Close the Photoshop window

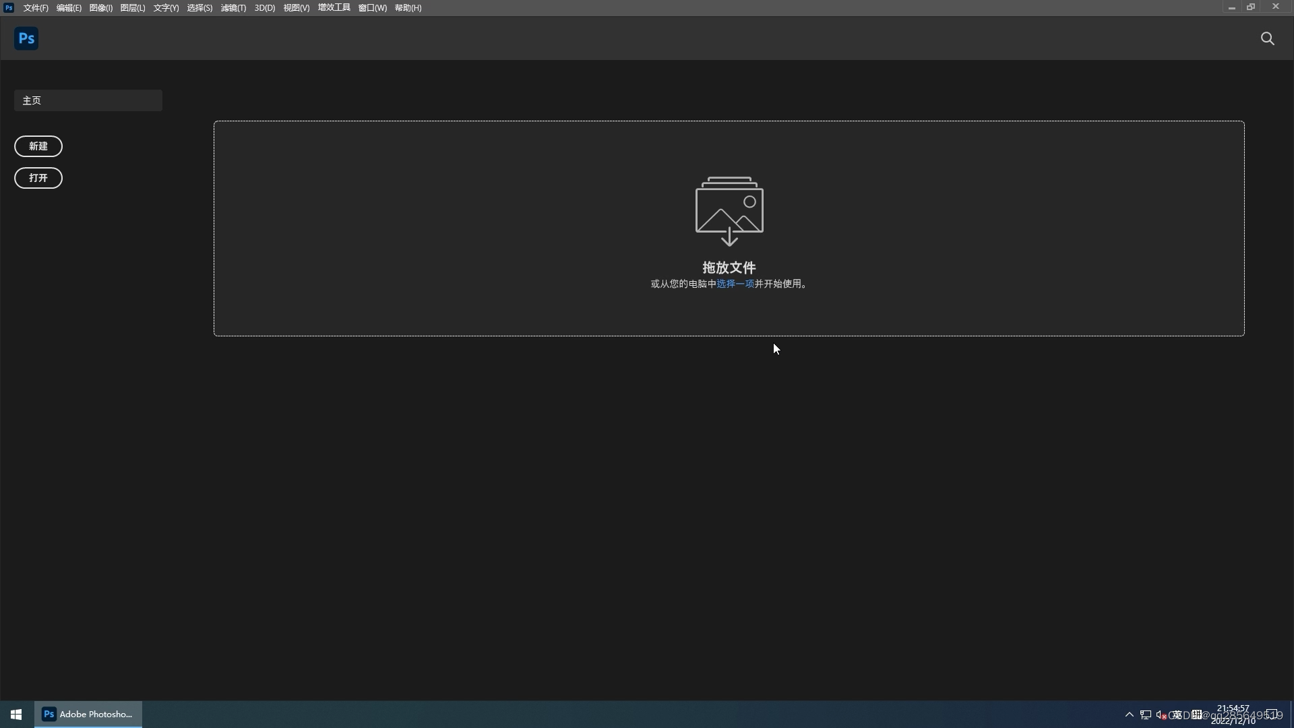pyautogui.click(x=1275, y=7)
